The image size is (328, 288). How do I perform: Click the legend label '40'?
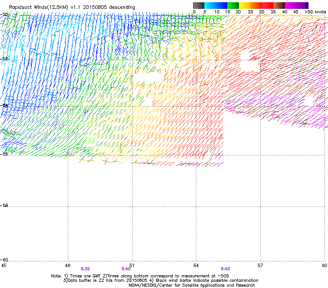pos(285,12)
